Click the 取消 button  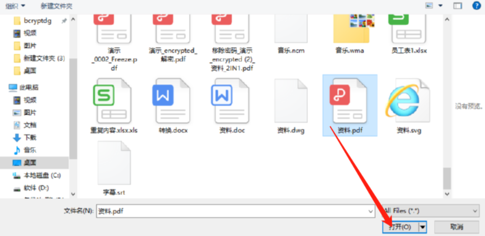pos(456,227)
